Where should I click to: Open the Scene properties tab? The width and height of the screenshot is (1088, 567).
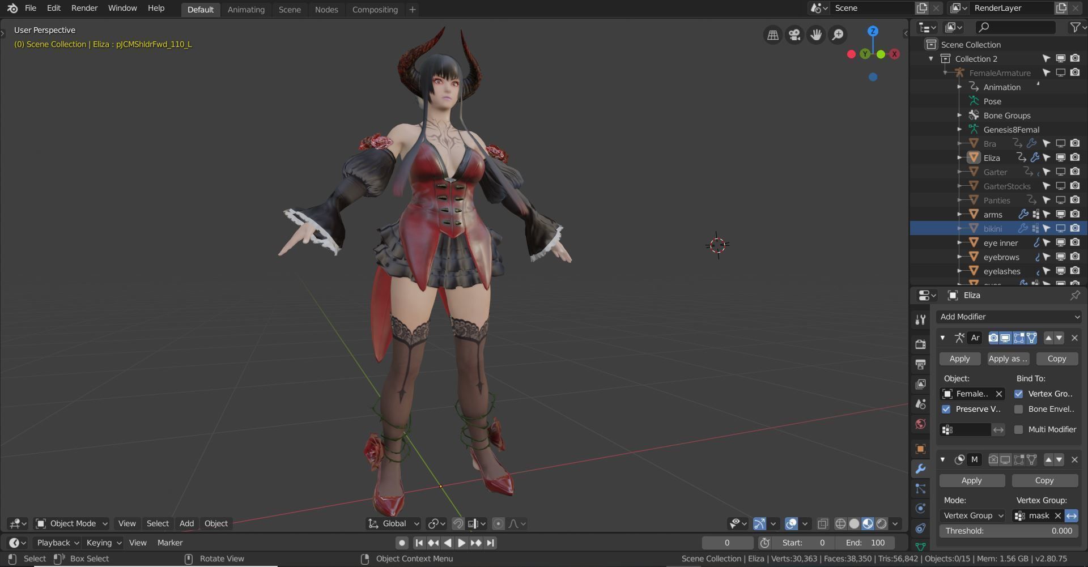coord(920,404)
